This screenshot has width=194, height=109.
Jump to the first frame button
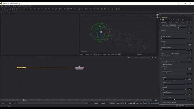tap(118, 103)
